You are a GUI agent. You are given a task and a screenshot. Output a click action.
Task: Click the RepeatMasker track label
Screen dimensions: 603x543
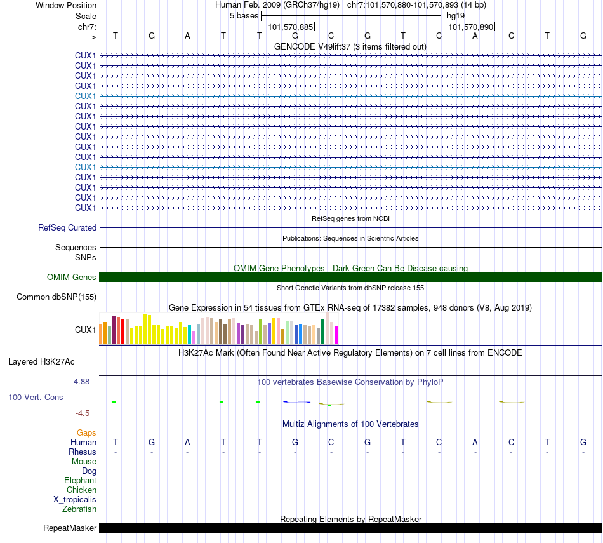click(70, 528)
